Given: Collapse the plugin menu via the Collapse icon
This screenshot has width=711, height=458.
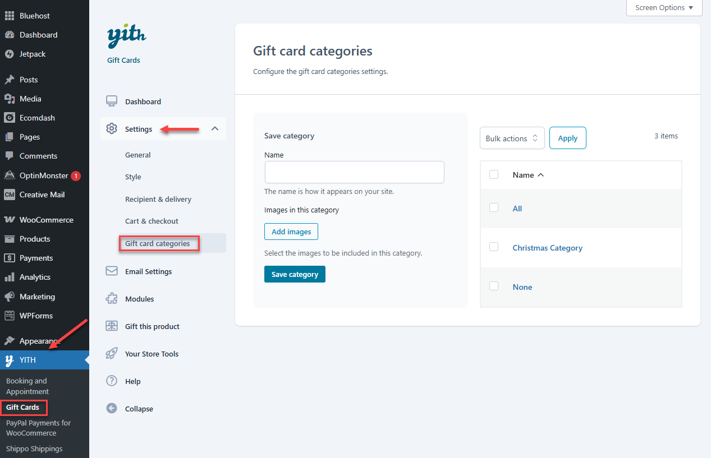Looking at the screenshot, I should pyautogui.click(x=111, y=409).
